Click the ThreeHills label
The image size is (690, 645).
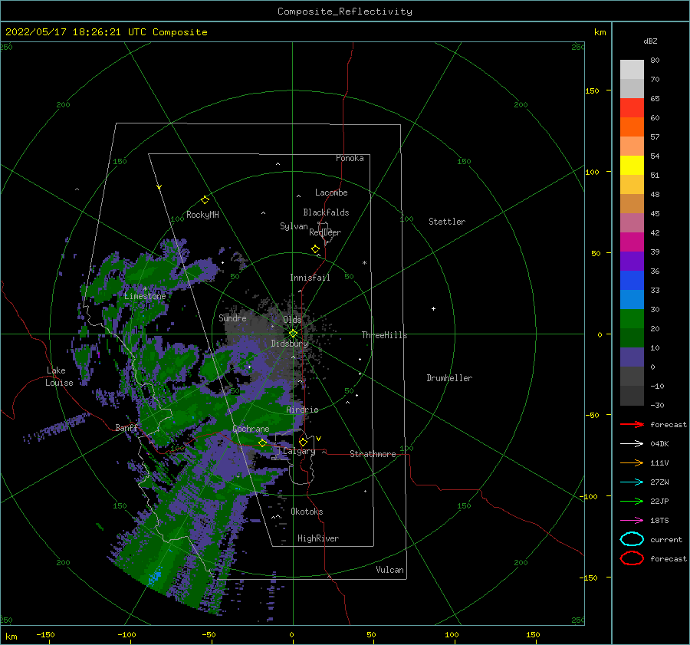tap(384, 335)
